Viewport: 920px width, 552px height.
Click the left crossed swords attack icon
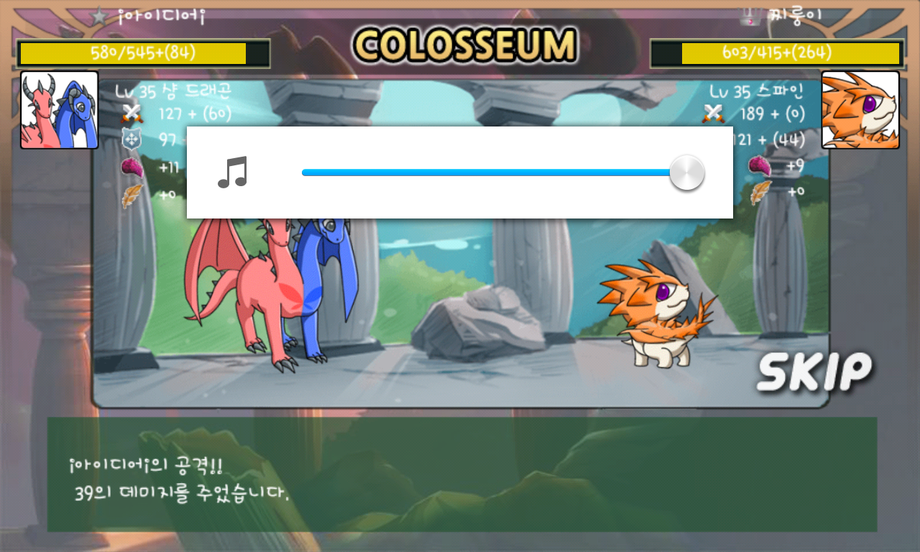(x=132, y=114)
